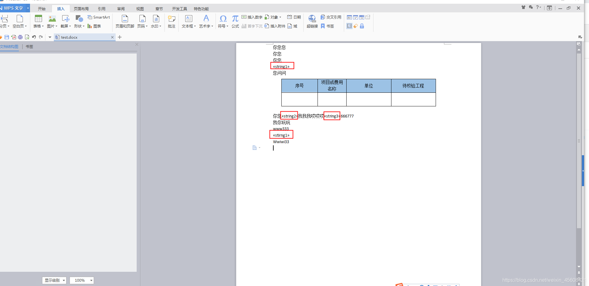Create a new tab with the plus button
This screenshot has height=286, width=589.
click(120, 37)
